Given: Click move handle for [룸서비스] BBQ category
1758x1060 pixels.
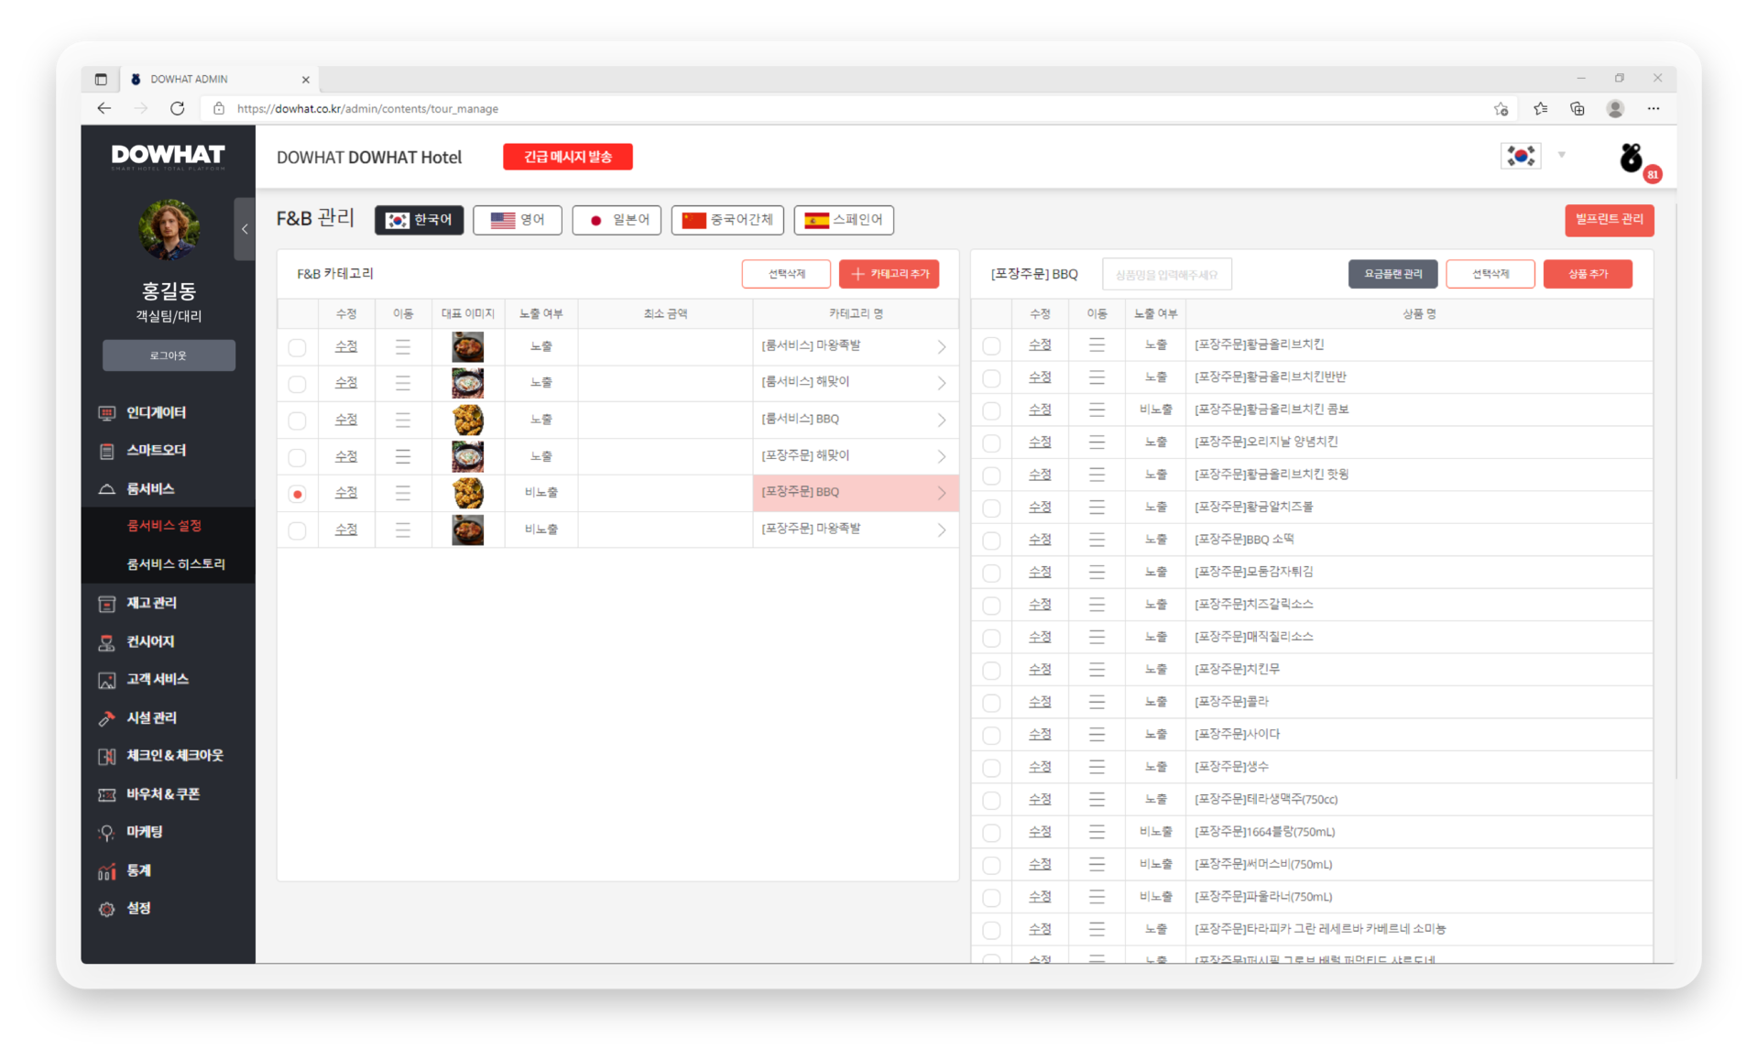Looking at the screenshot, I should coord(403,420).
